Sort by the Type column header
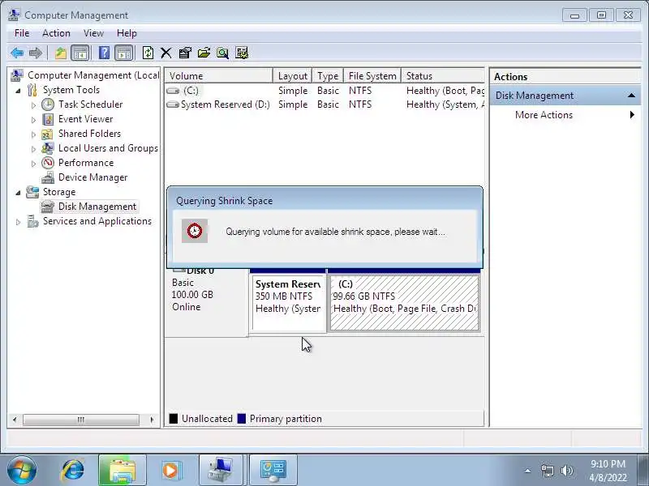Viewport: 649px width, 486px height. click(x=328, y=76)
